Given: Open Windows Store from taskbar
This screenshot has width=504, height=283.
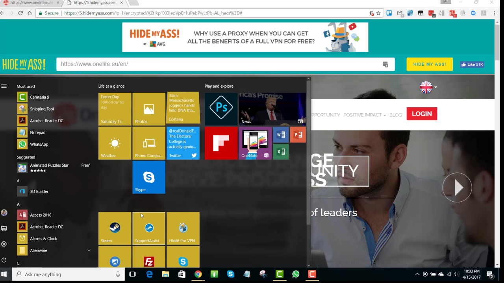Looking at the screenshot, I should (x=182, y=274).
